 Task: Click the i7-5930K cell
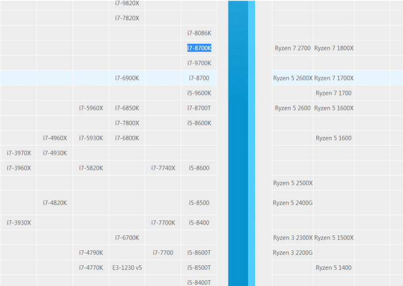click(x=91, y=138)
